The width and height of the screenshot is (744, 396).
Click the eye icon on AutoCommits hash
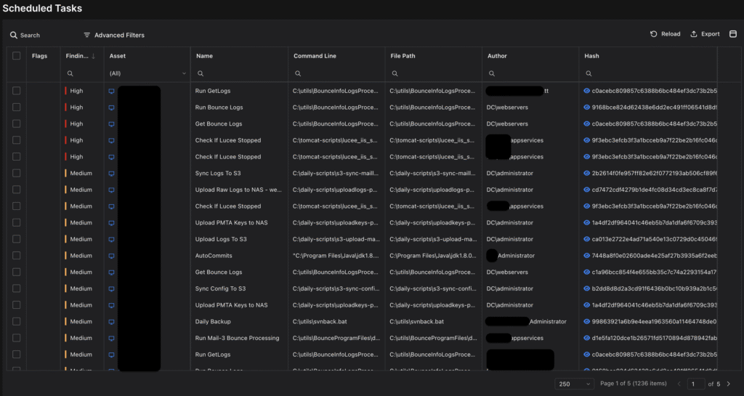pos(587,256)
